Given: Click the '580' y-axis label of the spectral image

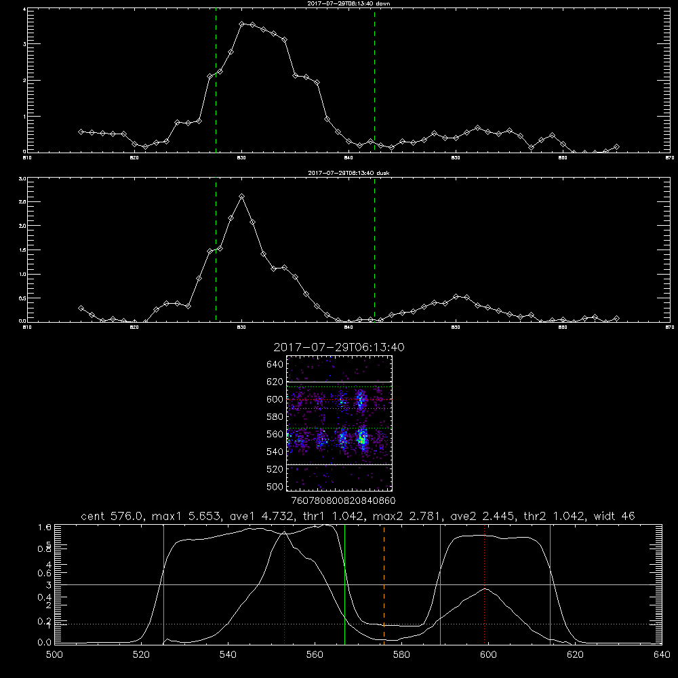Looking at the screenshot, I should pyautogui.click(x=275, y=417).
